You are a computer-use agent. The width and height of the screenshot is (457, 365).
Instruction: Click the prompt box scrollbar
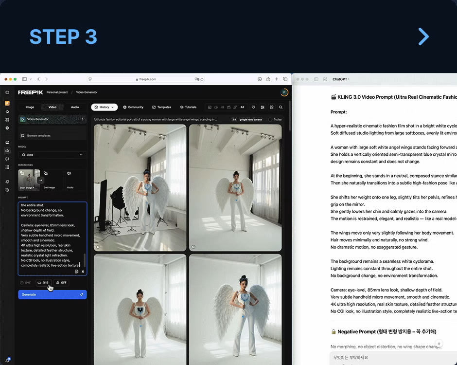coord(85,260)
